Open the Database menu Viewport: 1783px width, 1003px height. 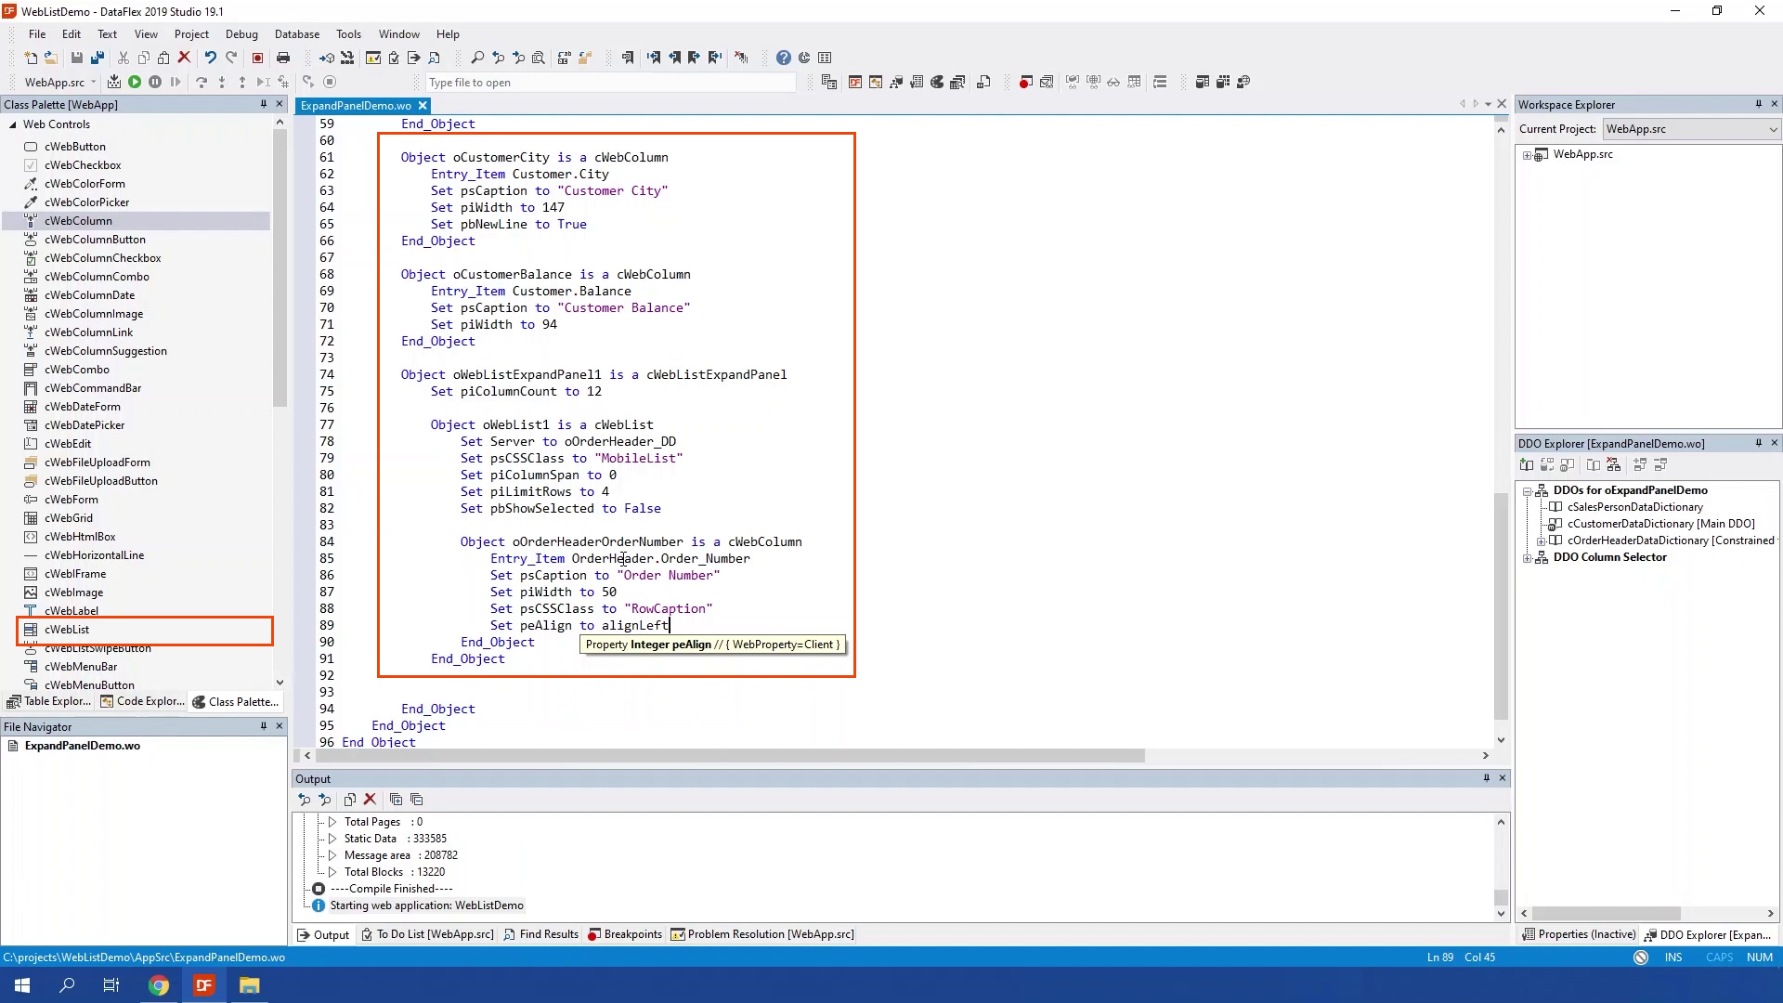pyautogui.click(x=296, y=34)
